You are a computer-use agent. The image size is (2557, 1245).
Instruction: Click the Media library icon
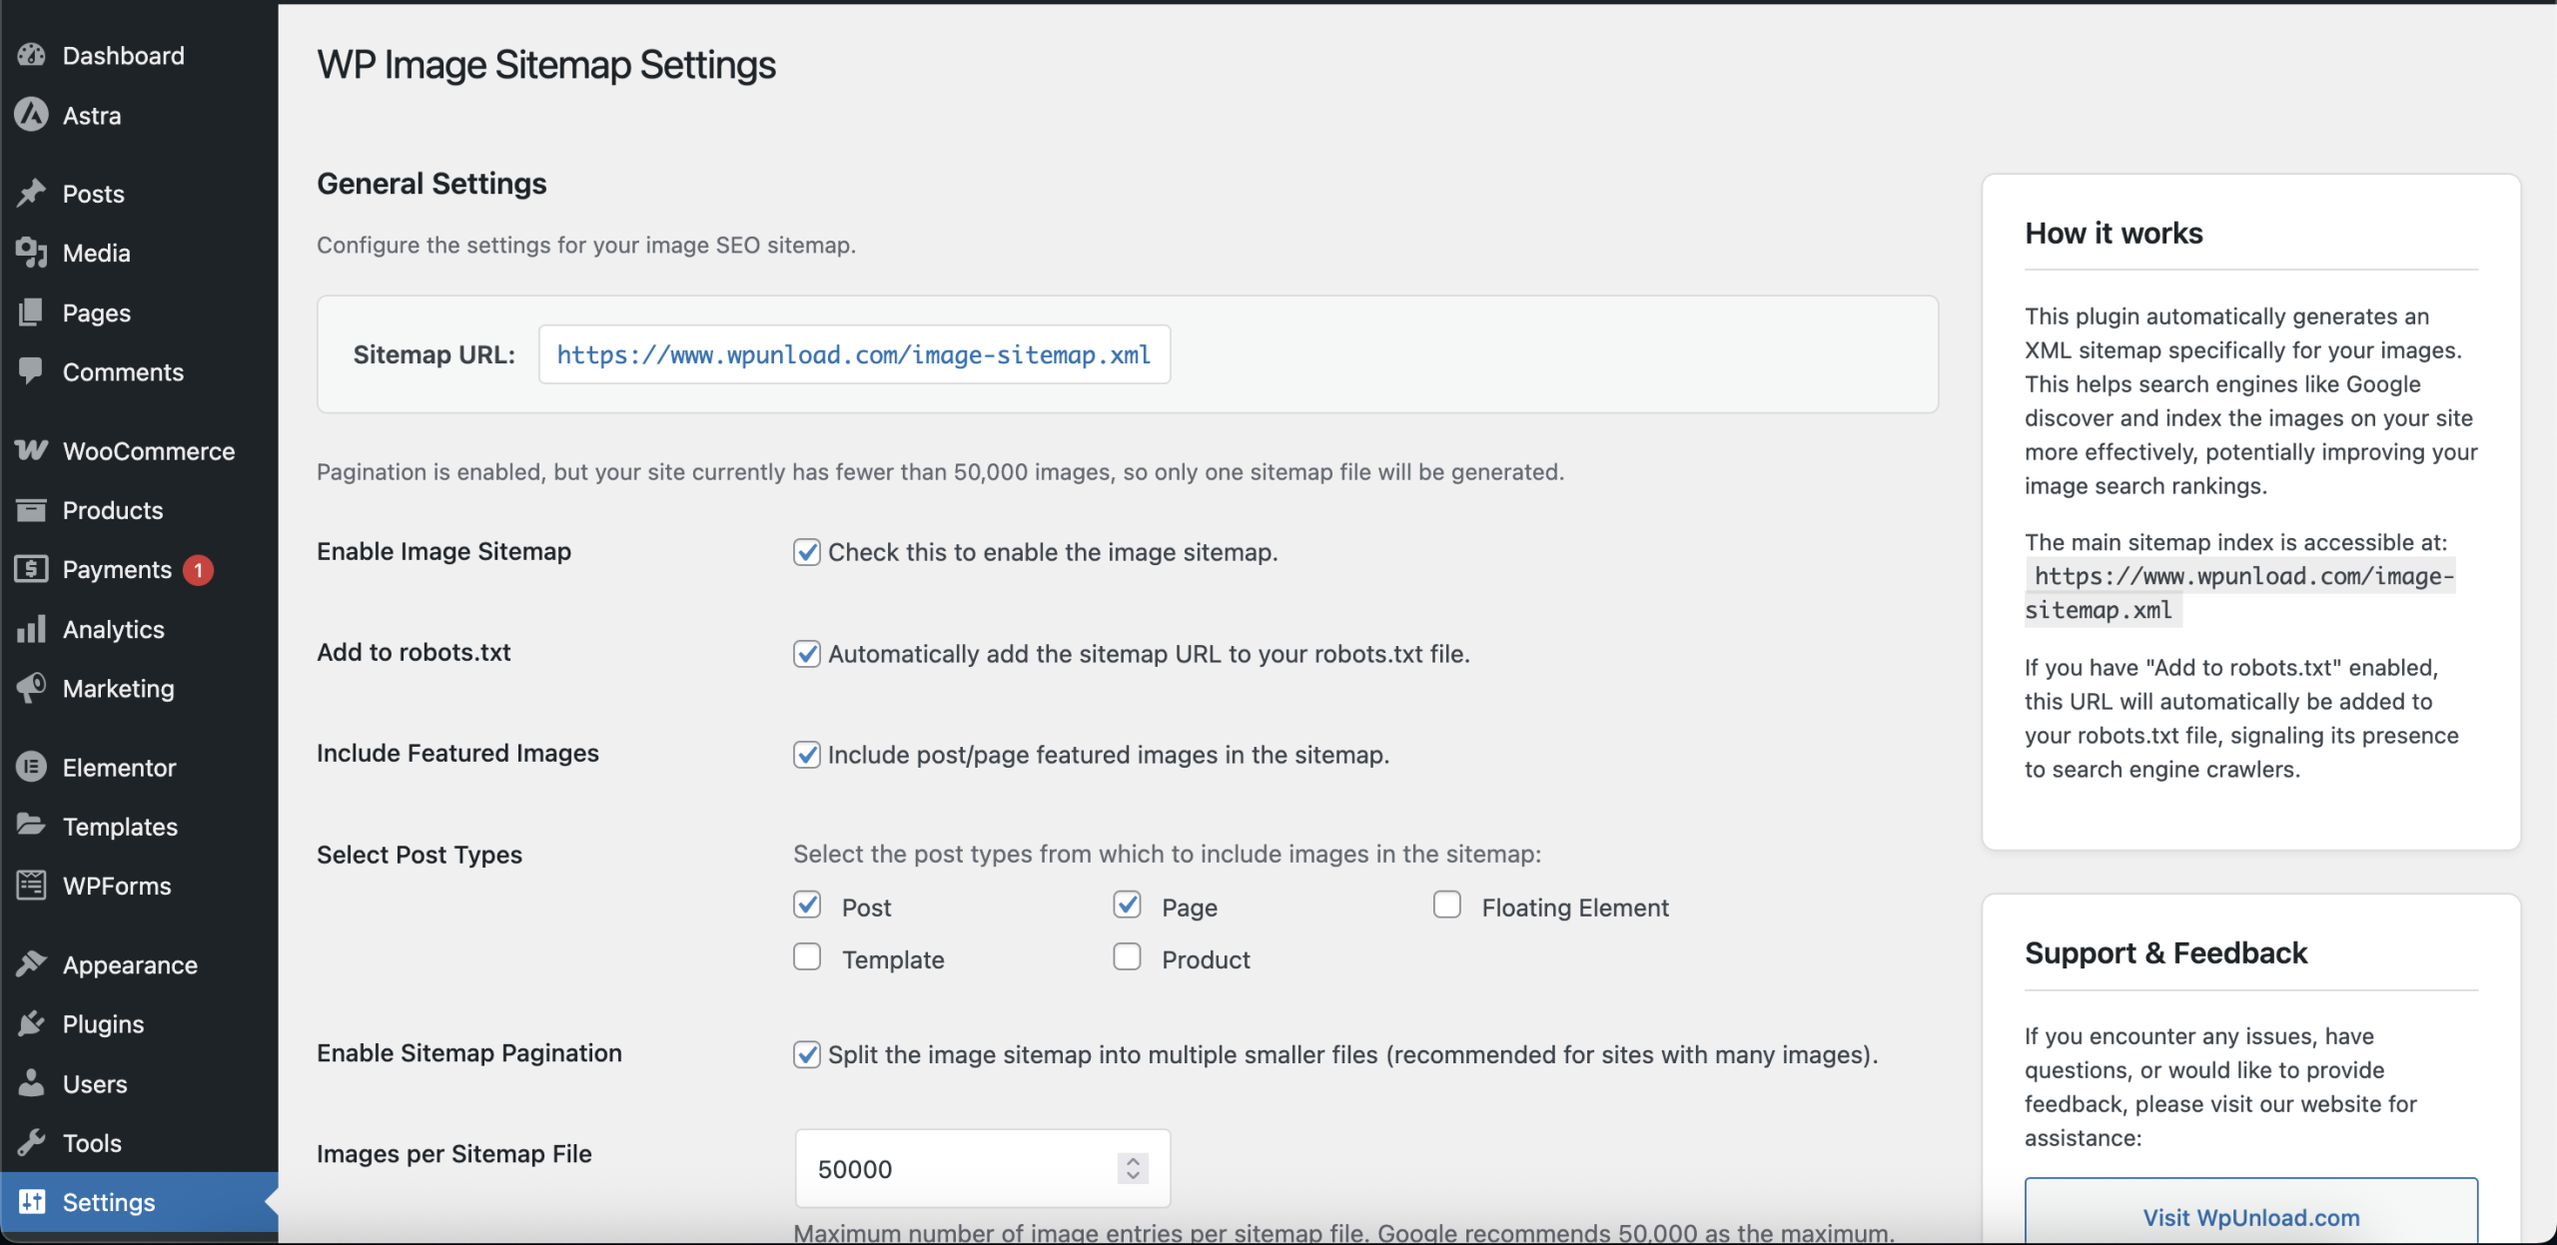click(x=31, y=253)
